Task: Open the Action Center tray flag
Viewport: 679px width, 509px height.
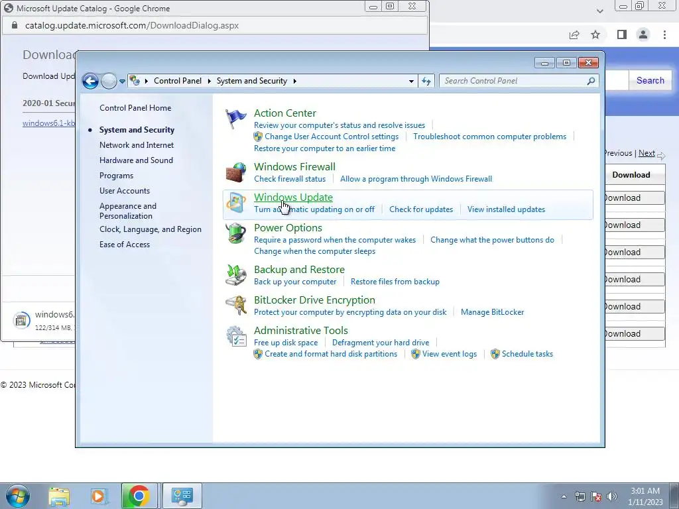Action: pos(596,497)
